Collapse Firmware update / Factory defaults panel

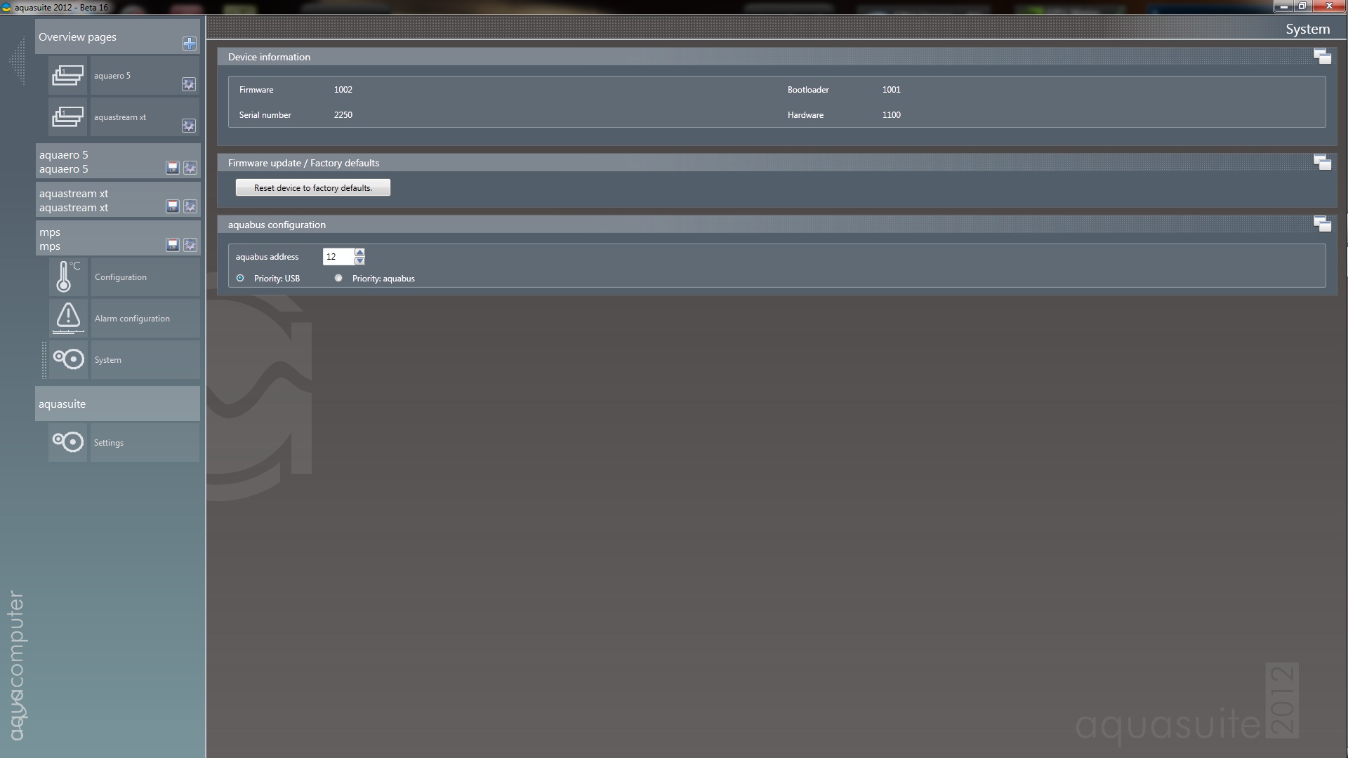point(1322,163)
